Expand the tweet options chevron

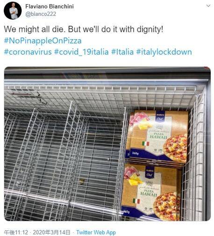[x=208, y=6]
